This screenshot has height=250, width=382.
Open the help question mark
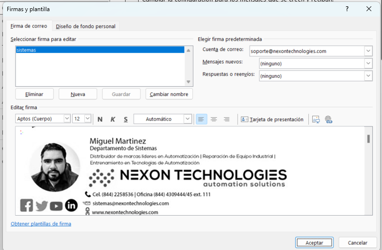(x=347, y=9)
